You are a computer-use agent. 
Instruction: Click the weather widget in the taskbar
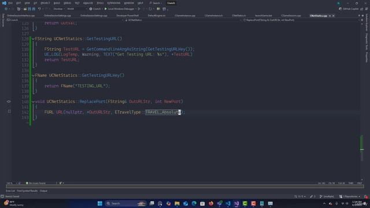(x=14, y=203)
